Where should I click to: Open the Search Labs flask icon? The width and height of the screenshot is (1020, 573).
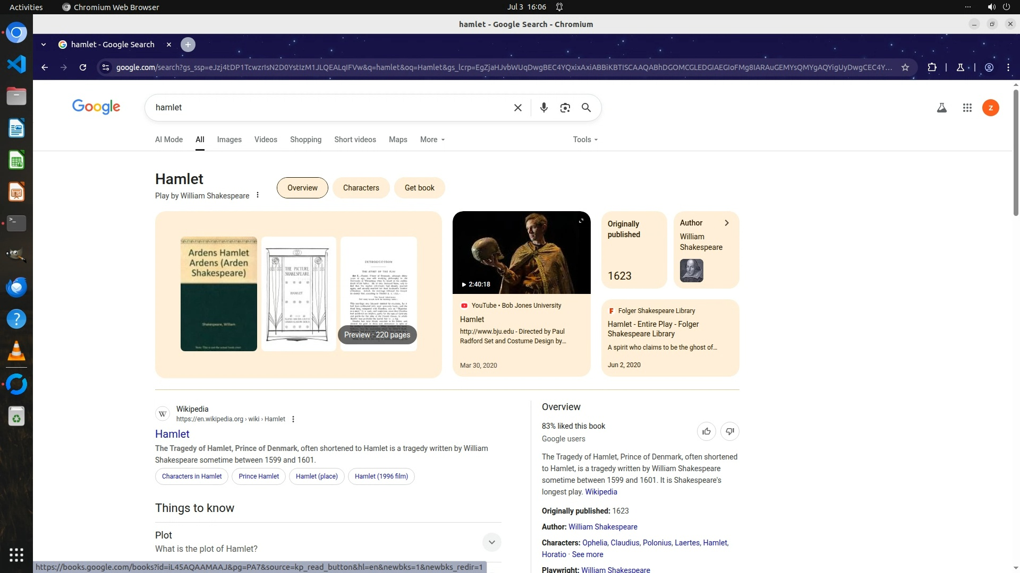pos(941,108)
